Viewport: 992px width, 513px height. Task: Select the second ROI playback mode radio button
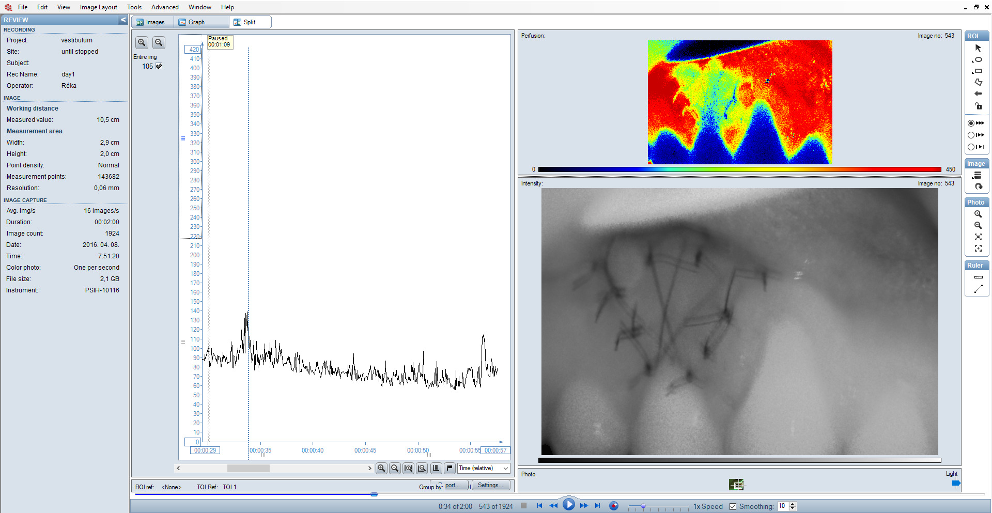pyautogui.click(x=971, y=135)
